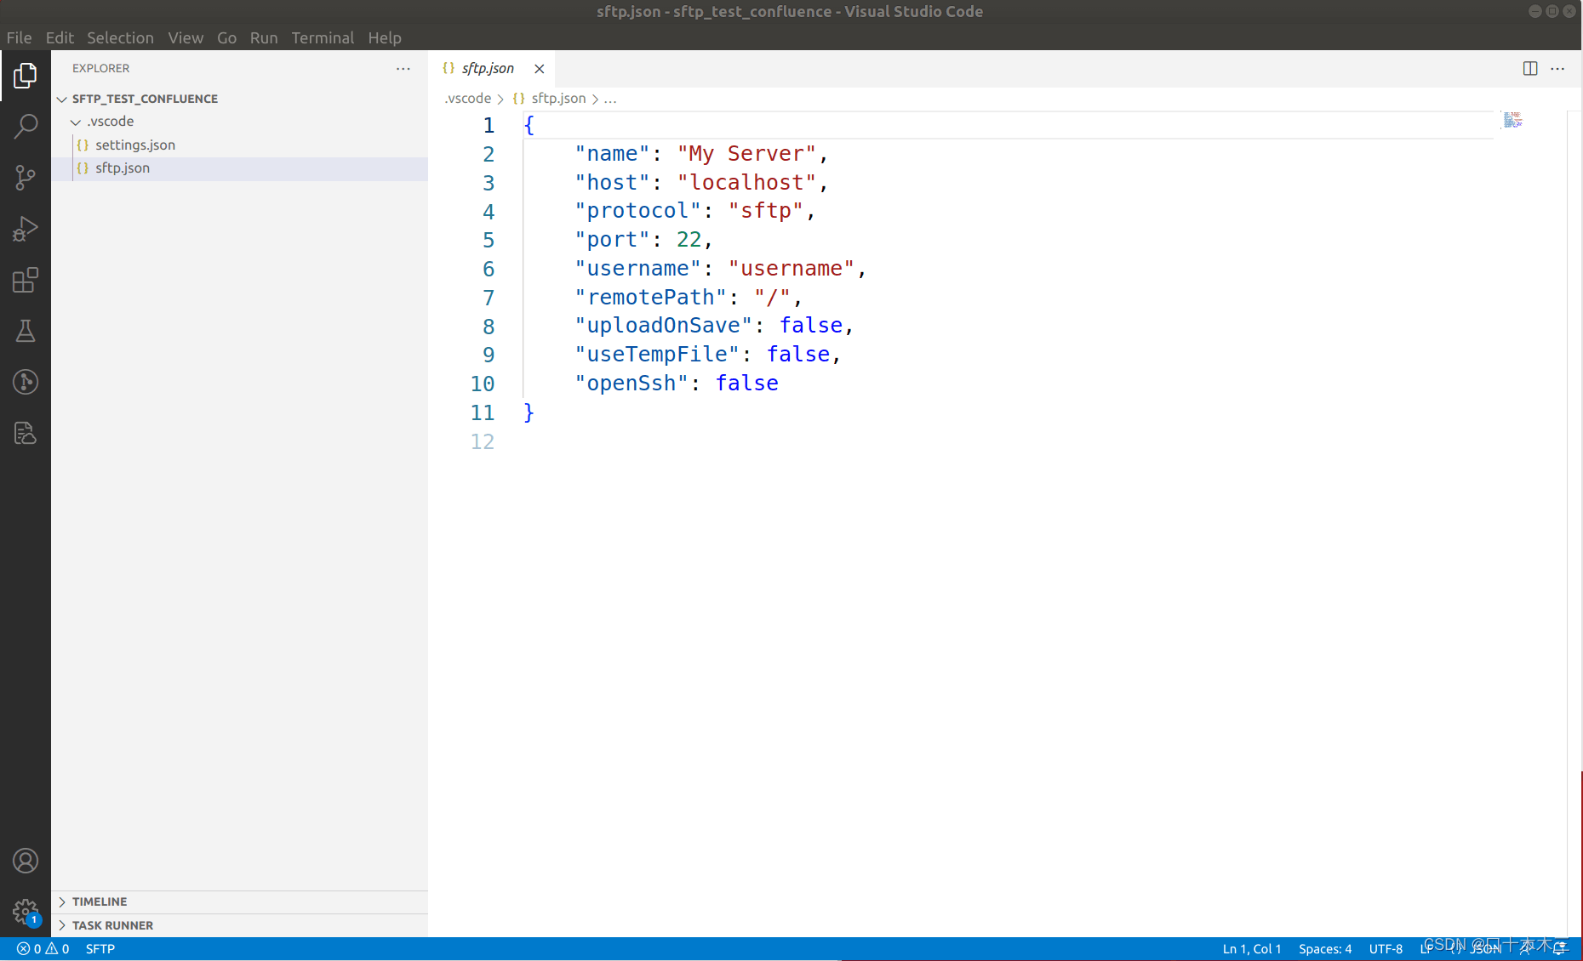Click the LF end-of-line selector
The height and width of the screenshot is (961, 1583).
tap(1426, 949)
